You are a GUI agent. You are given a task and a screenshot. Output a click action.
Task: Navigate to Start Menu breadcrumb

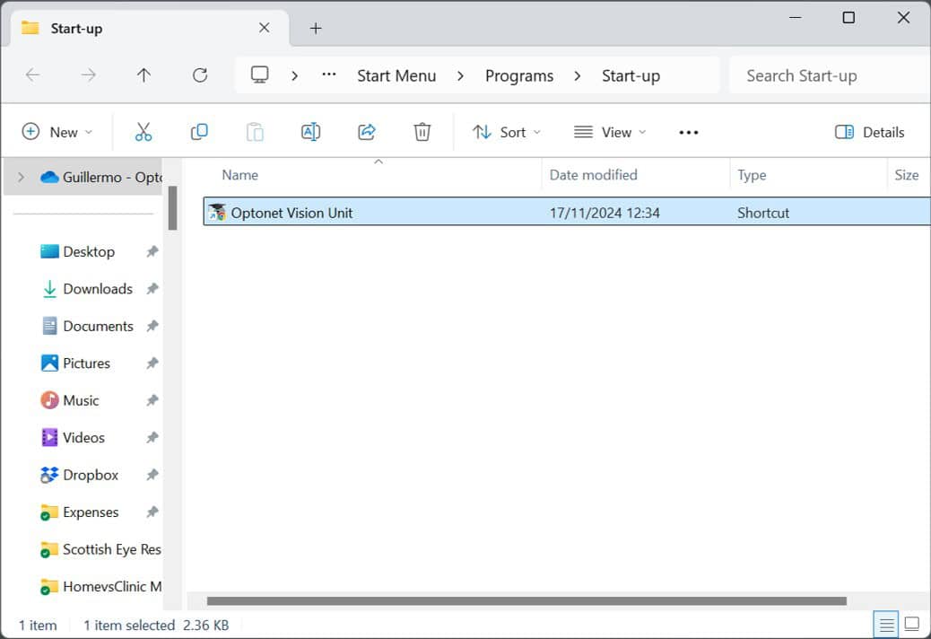[x=396, y=76]
